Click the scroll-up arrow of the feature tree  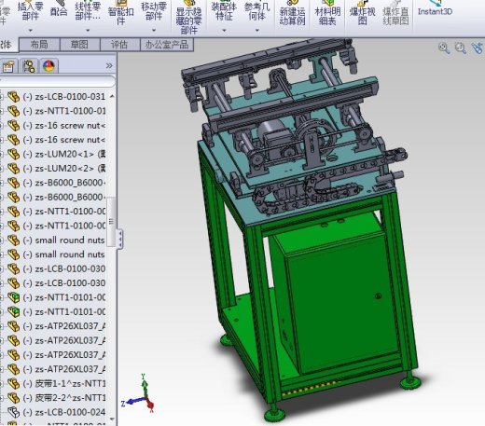tap(112, 96)
